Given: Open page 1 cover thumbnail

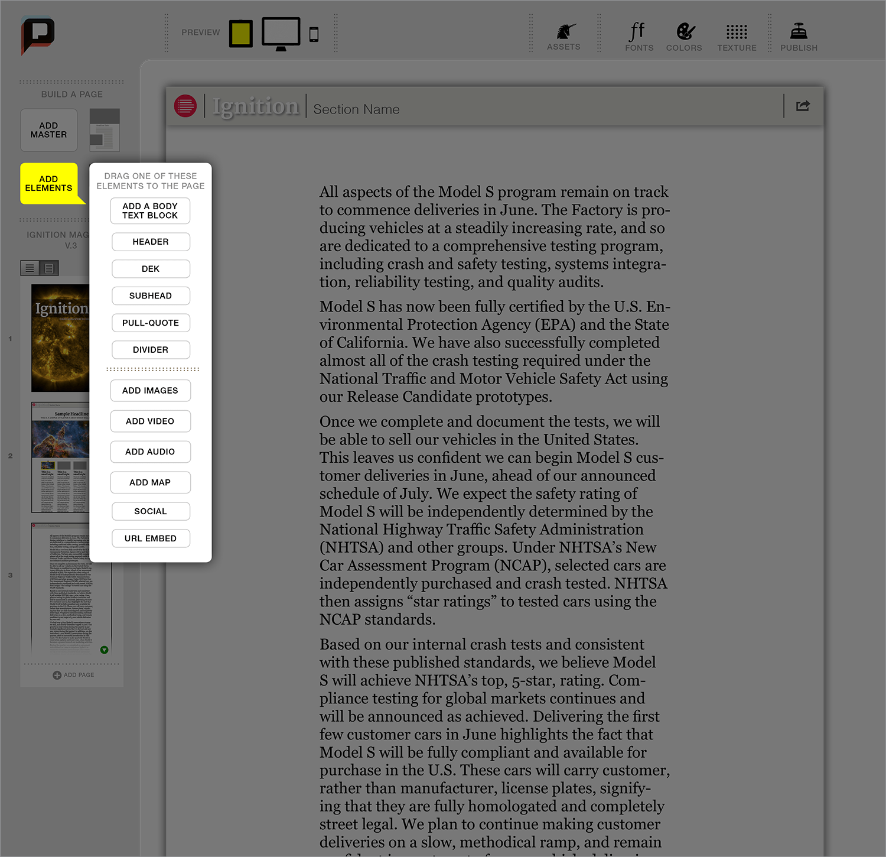Looking at the screenshot, I should [60, 338].
